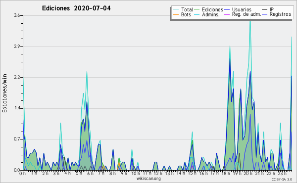
Task: Click the '2.9' y-axis value
Action: [x=17, y=46]
